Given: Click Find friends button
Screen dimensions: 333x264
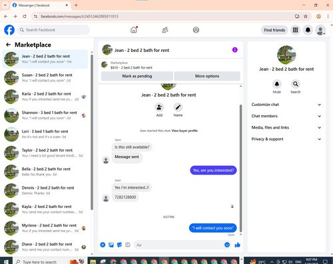Looking at the screenshot, I should point(274,30).
